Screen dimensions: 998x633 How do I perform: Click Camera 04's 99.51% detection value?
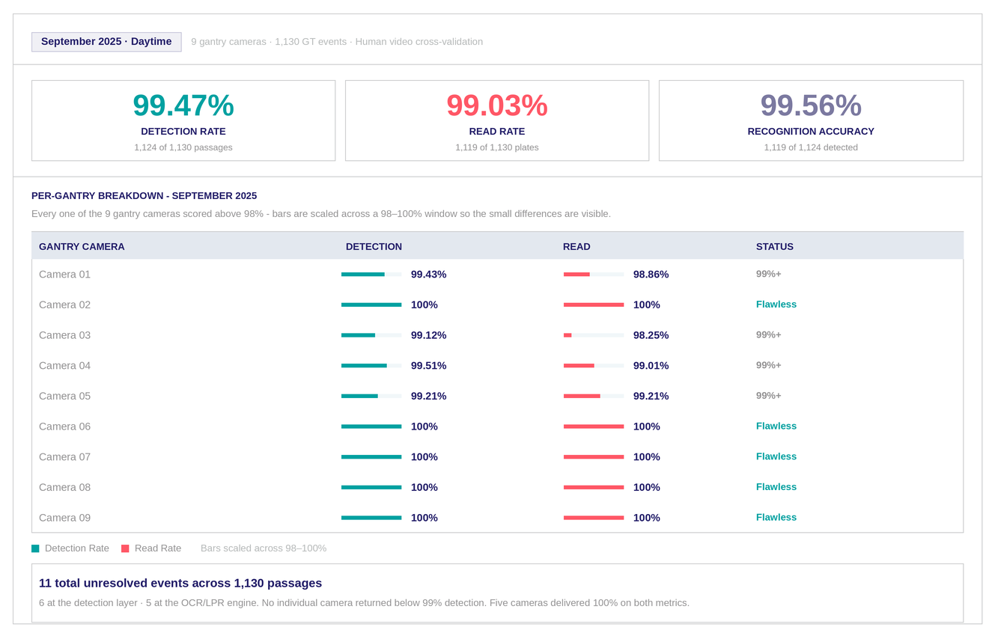click(428, 366)
